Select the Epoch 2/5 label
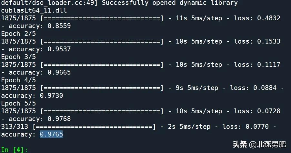The image size is (291, 153). point(18,34)
